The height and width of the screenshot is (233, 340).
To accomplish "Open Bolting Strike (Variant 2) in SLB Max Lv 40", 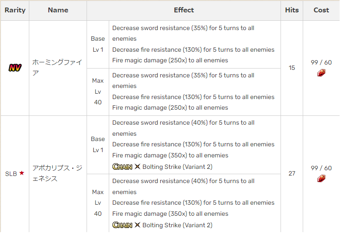I will click(x=178, y=225).
